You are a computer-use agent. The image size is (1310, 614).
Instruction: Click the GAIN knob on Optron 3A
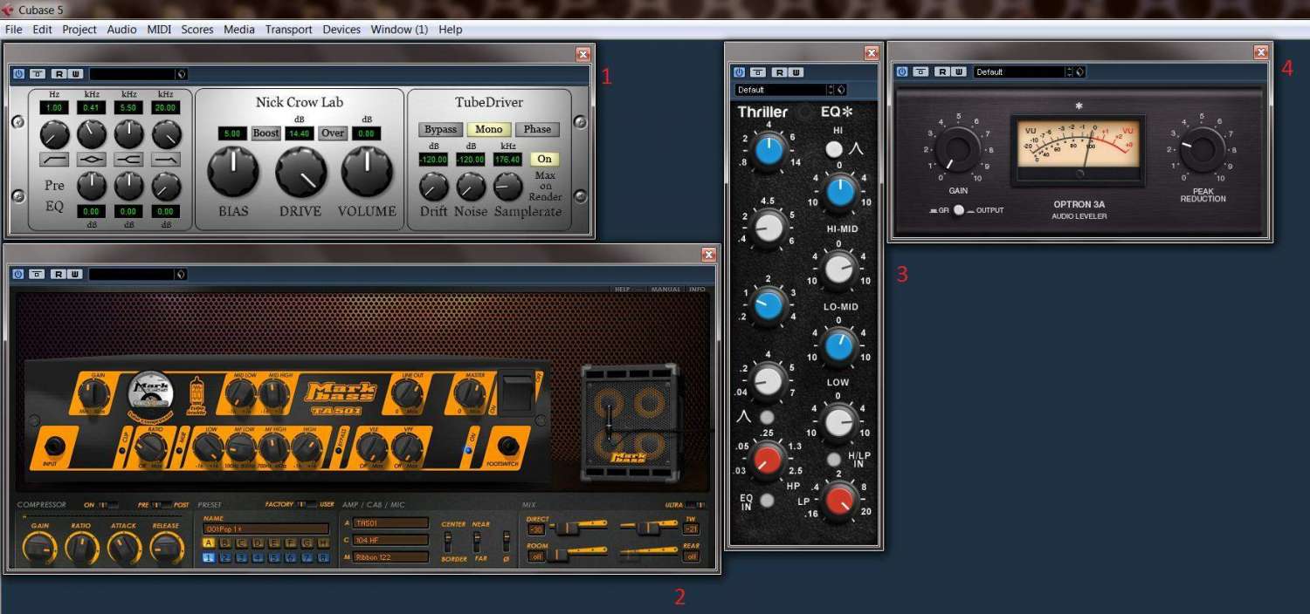click(958, 149)
